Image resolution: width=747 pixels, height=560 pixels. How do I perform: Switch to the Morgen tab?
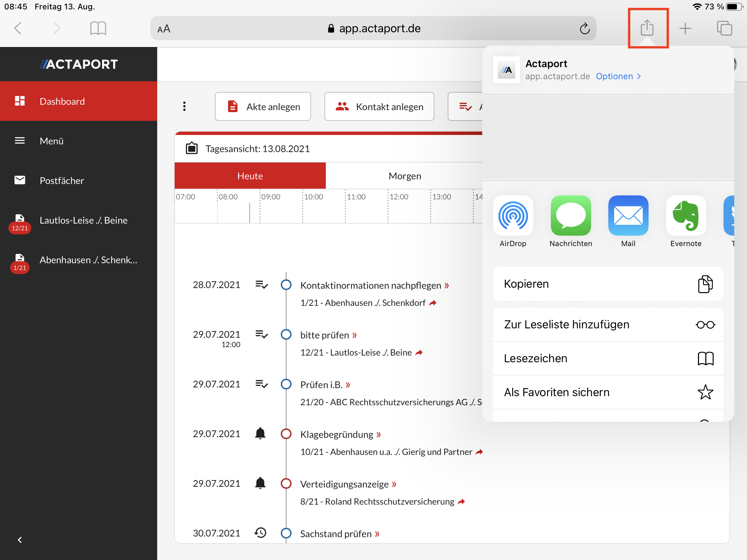[404, 176]
